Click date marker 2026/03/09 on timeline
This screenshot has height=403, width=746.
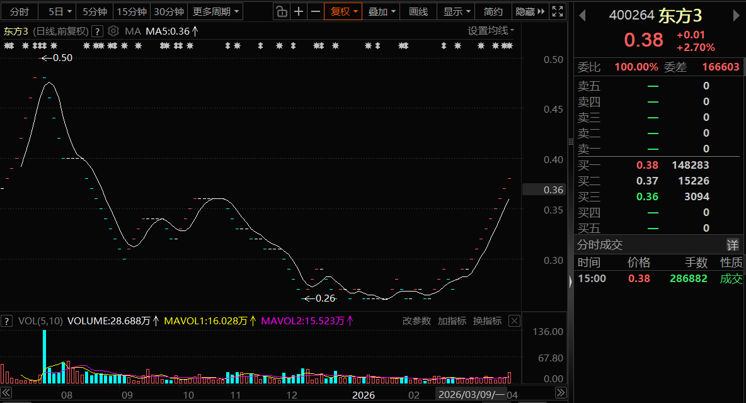point(471,394)
